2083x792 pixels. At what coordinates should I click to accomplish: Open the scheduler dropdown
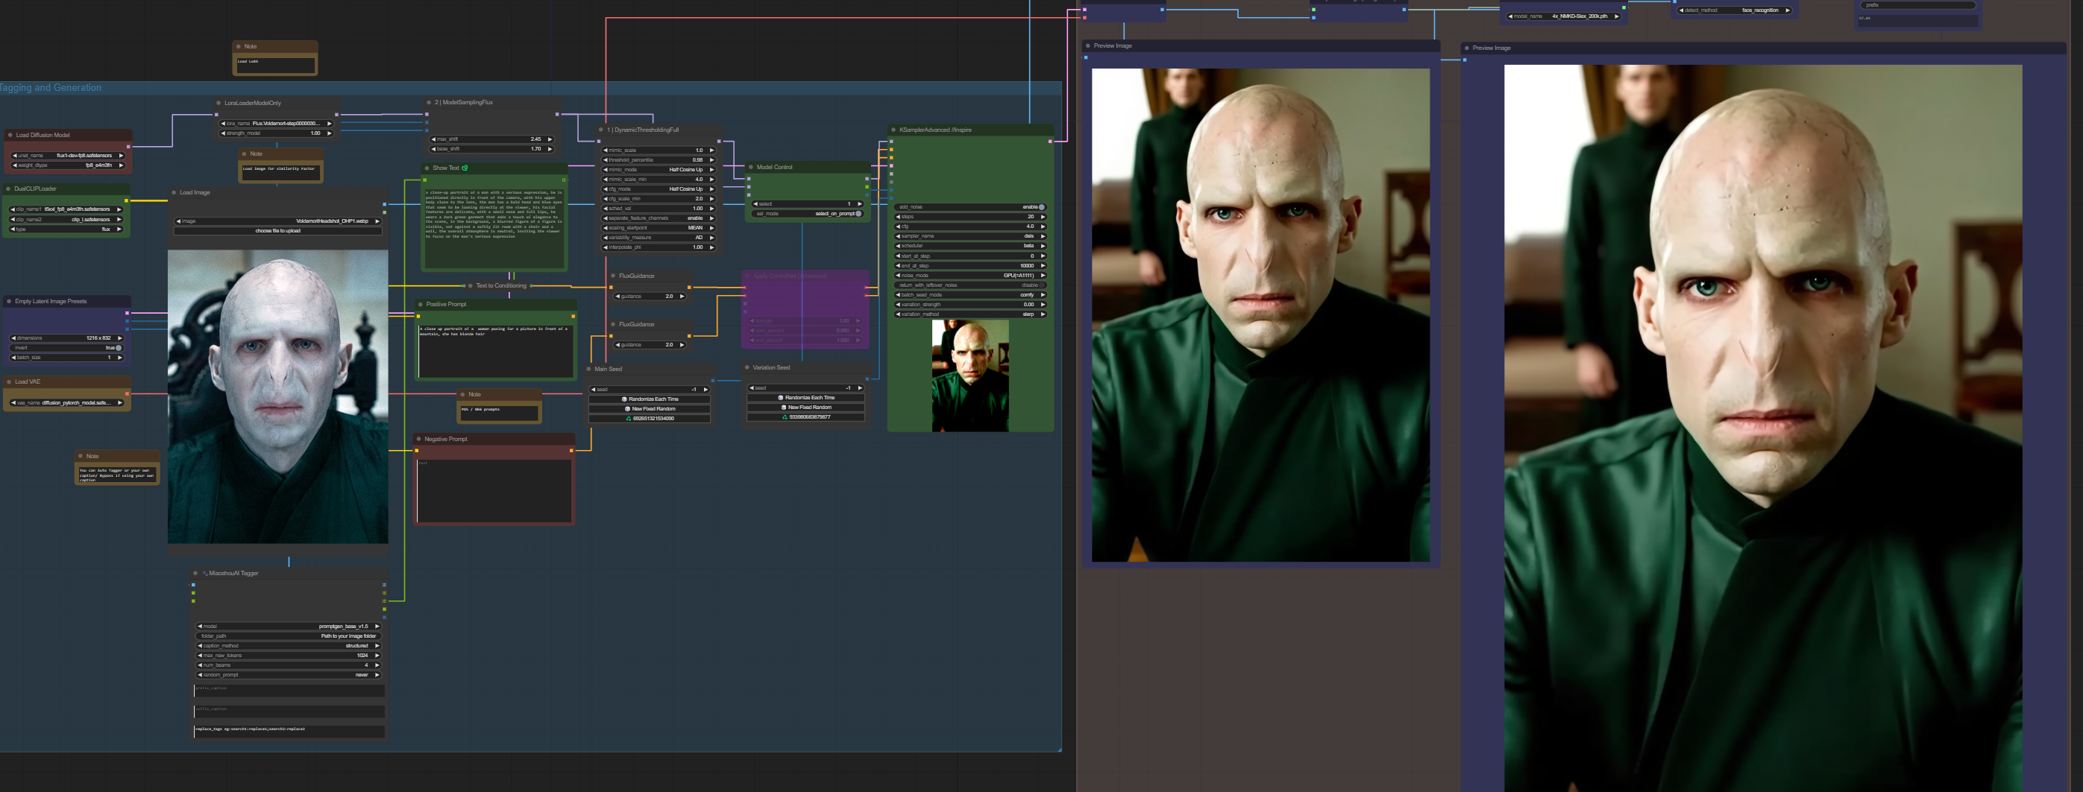coord(971,246)
